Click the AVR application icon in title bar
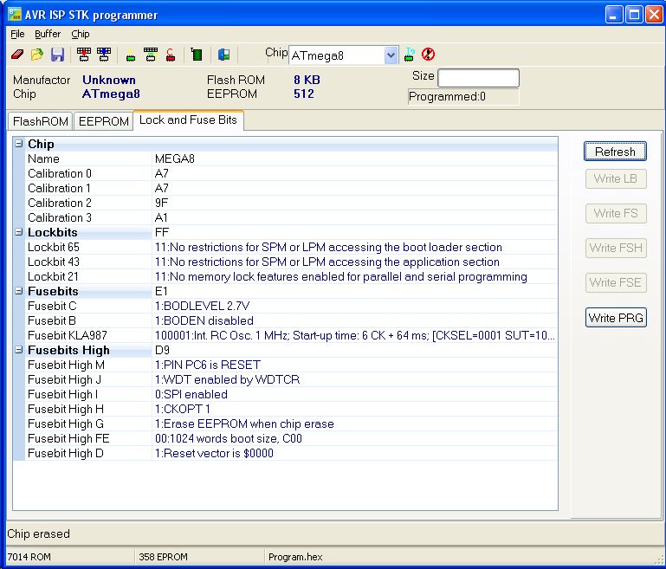Viewport: 666px width, 569px height. point(14,14)
